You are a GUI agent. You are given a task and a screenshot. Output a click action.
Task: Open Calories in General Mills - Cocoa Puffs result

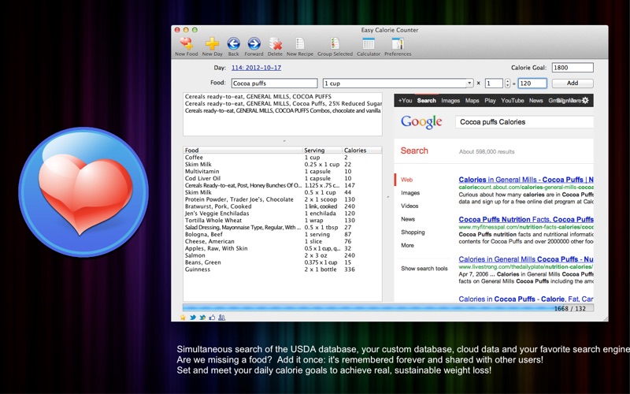click(526, 180)
